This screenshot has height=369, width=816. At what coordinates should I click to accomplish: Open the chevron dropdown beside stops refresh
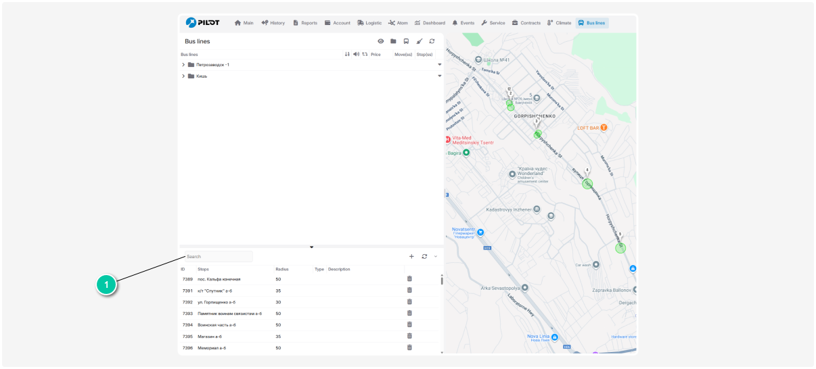[436, 257]
